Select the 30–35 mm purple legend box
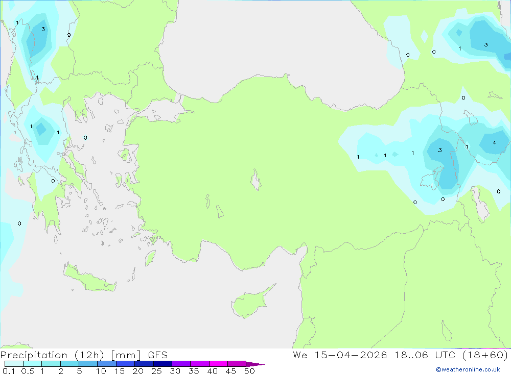Image resolution: width=511 pixels, height=374 pixels. pos(181,364)
